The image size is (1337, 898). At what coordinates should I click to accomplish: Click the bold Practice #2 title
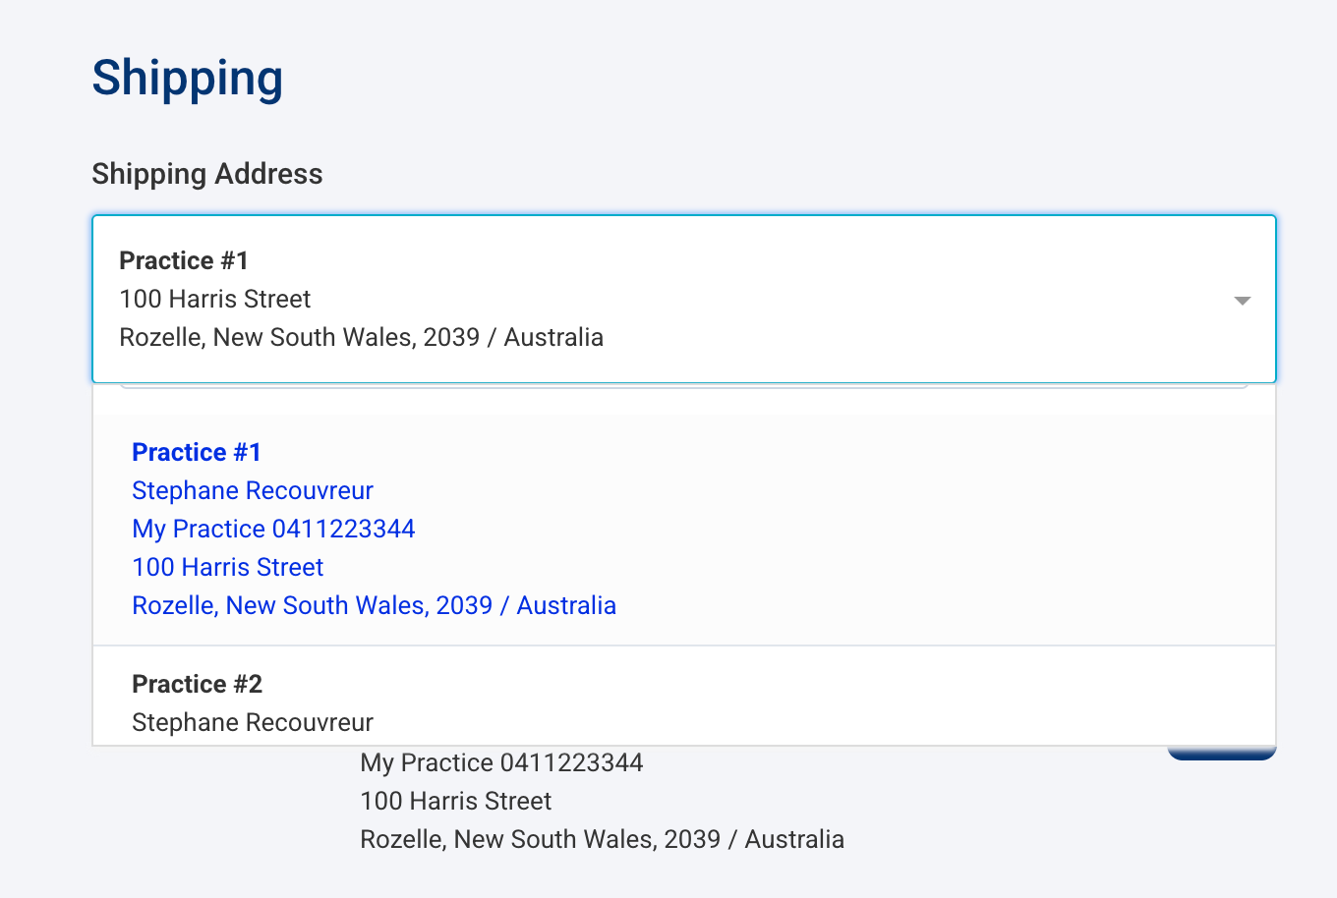point(197,684)
